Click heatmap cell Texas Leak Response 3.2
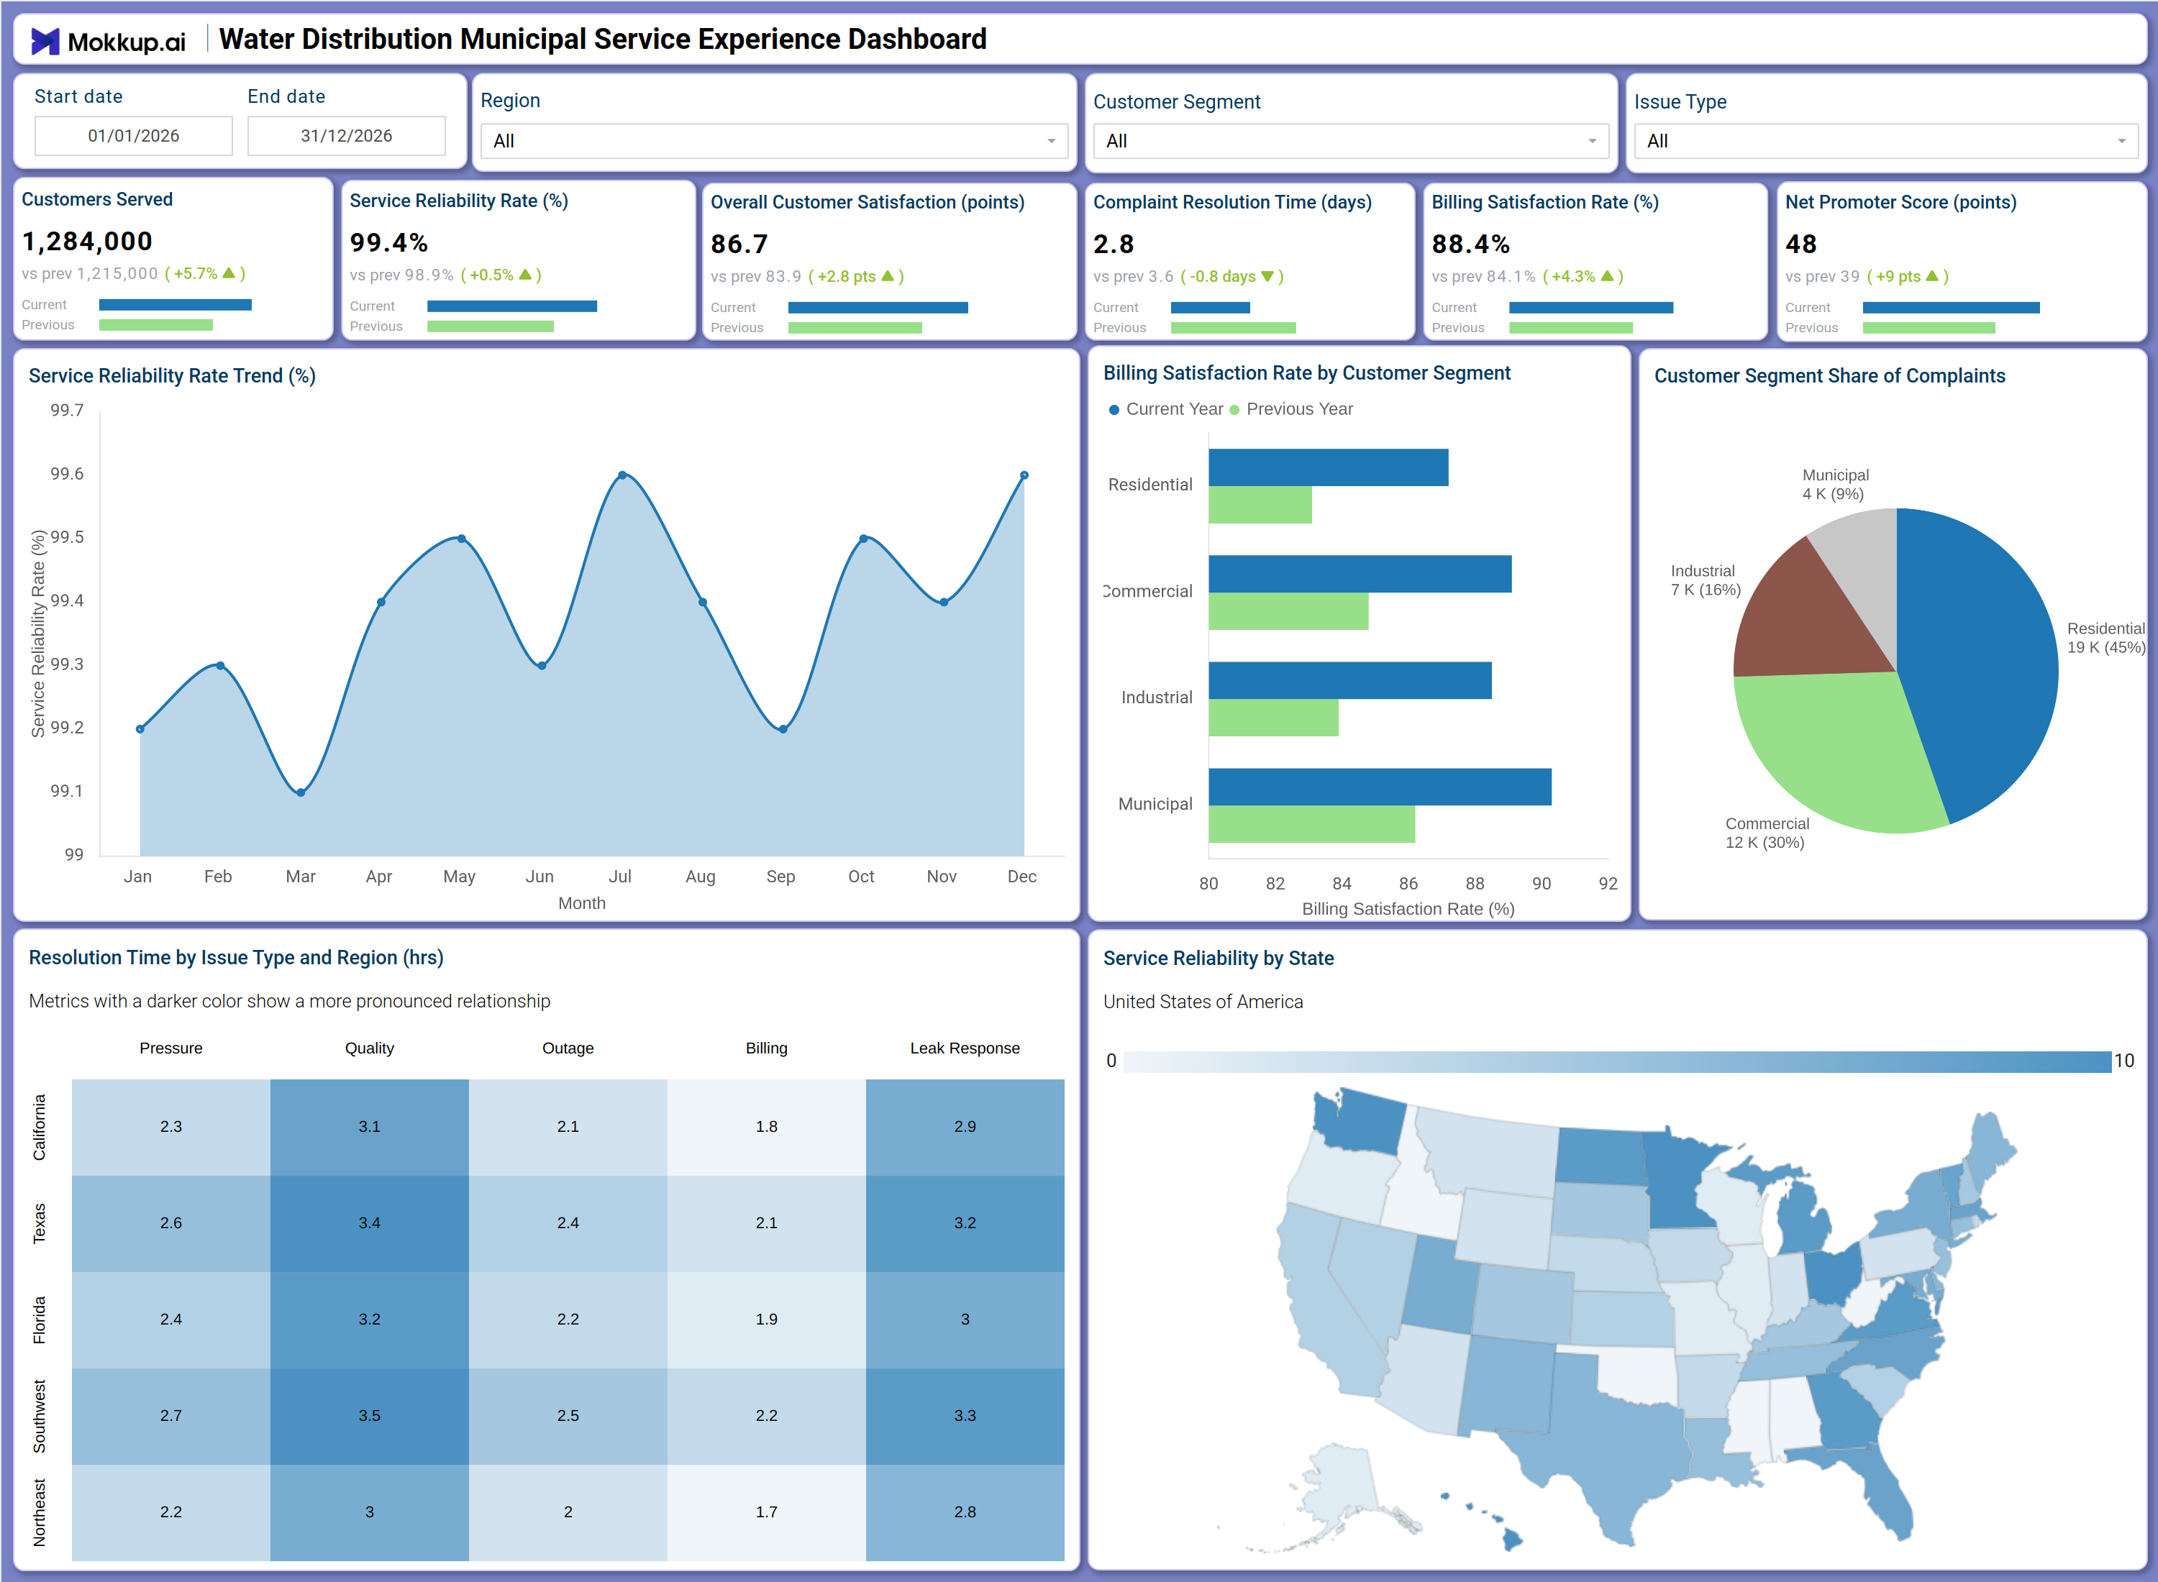Image resolution: width=2158 pixels, height=1582 pixels. coord(965,1223)
